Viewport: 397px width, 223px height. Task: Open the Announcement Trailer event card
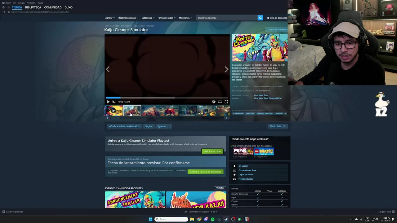pyautogui.click(x=135, y=199)
